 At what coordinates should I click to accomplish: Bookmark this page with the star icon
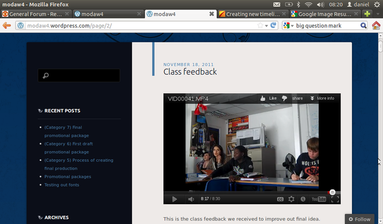260,25
